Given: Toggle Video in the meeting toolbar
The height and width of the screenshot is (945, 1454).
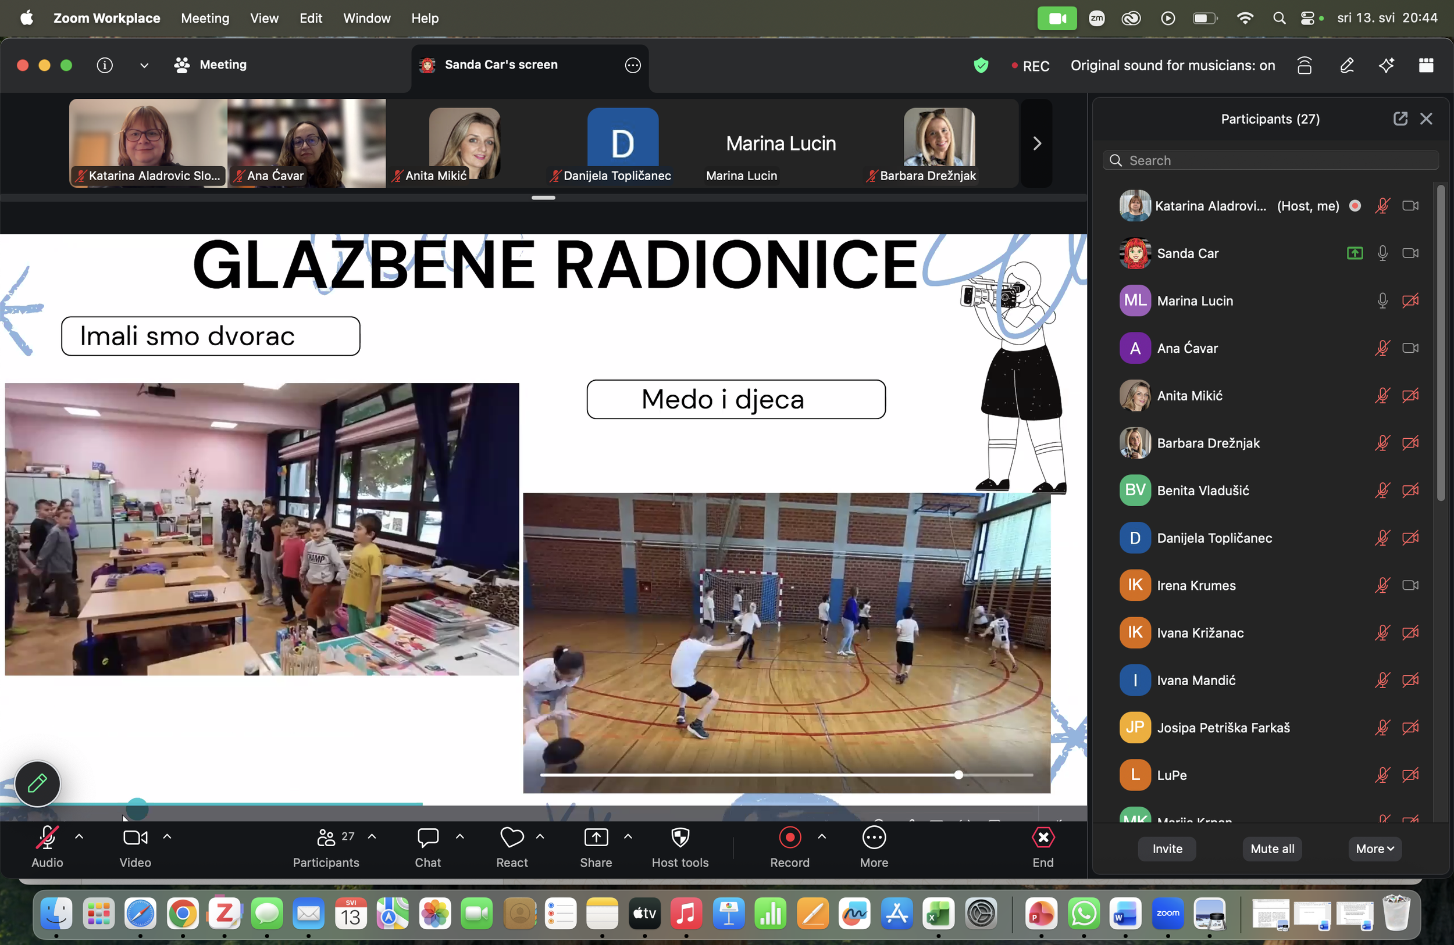Looking at the screenshot, I should (x=135, y=847).
